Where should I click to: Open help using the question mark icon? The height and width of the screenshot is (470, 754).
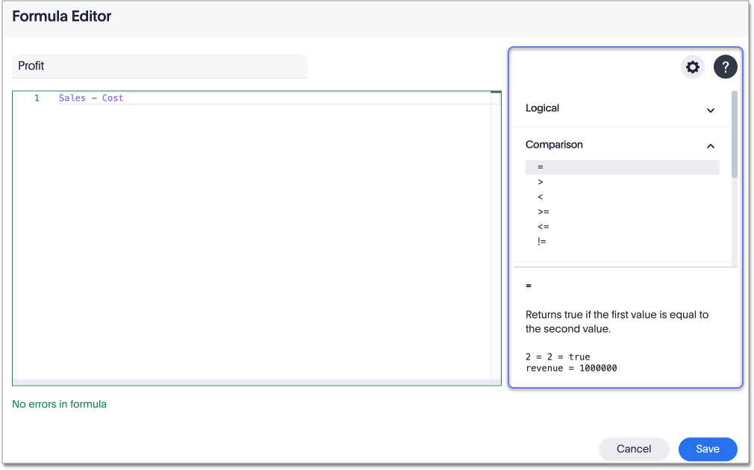[725, 66]
